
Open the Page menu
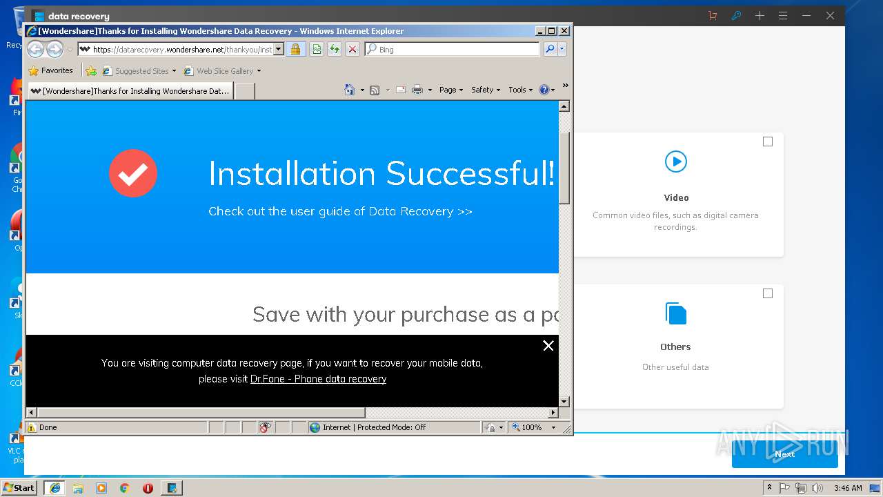coord(451,90)
